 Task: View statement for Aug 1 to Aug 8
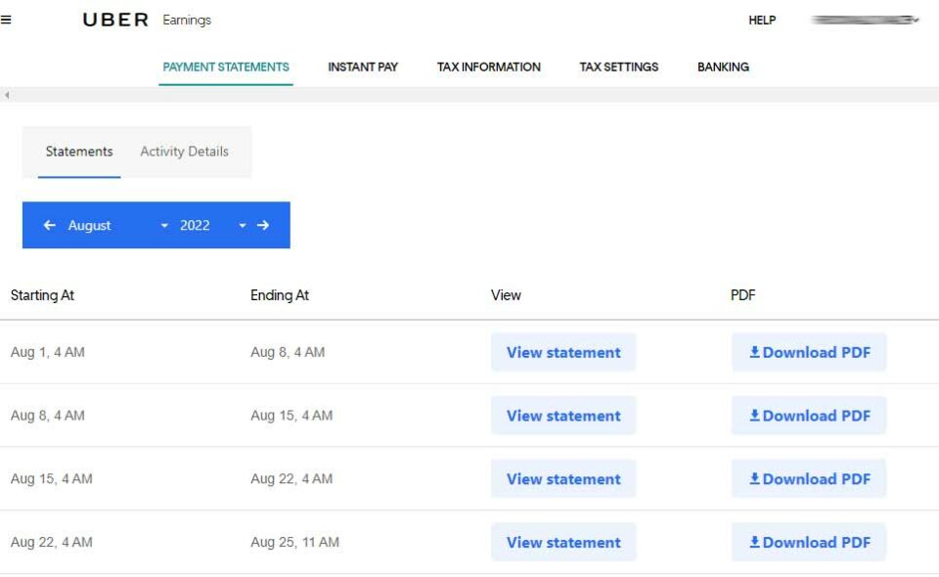point(563,352)
